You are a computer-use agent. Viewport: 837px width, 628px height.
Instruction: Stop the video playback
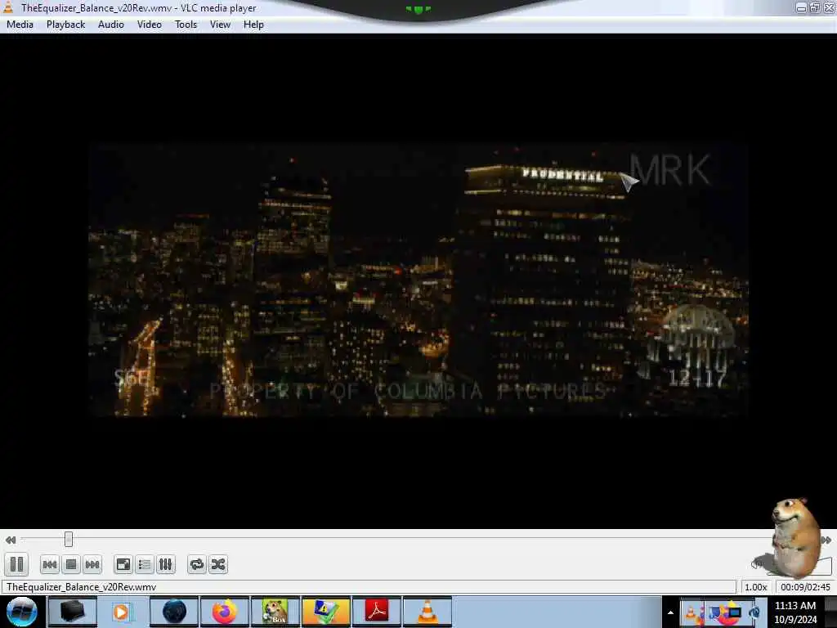coord(71,564)
